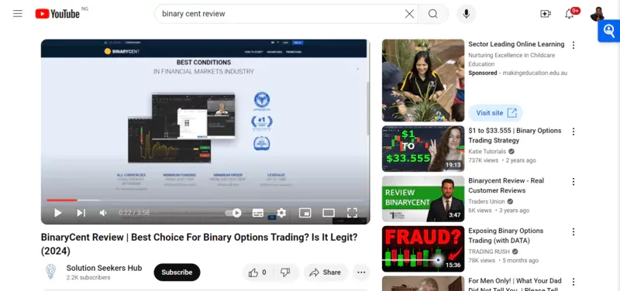Screen dimensions: 620x291
Task: Open options for For Men Only video
Action: pyautogui.click(x=573, y=282)
